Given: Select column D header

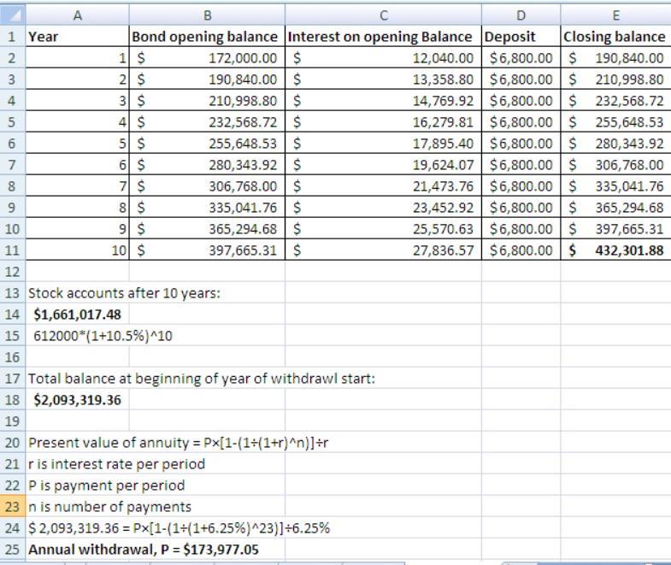Looking at the screenshot, I should coord(521,14).
